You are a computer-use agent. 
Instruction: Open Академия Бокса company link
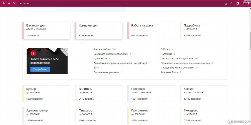click(170, 72)
